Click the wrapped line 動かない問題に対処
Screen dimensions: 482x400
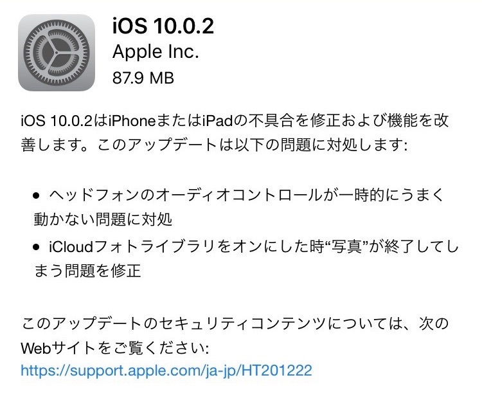coord(103,220)
